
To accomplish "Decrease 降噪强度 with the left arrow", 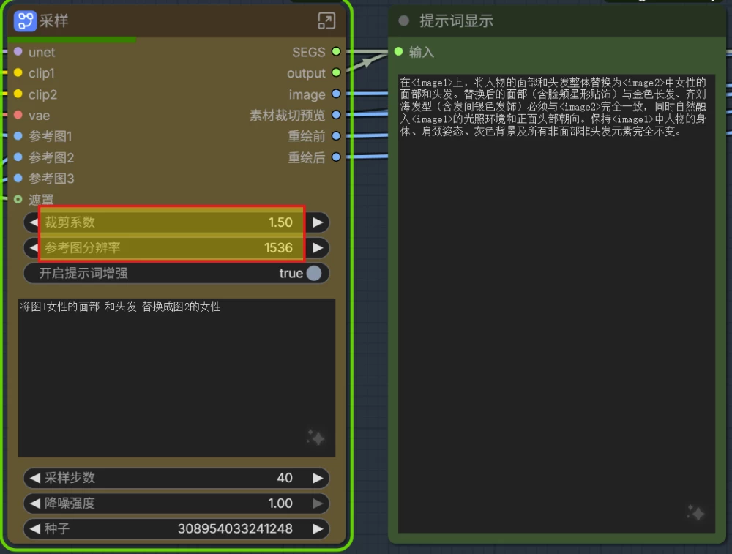I will pyautogui.click(x=34, y=503).
